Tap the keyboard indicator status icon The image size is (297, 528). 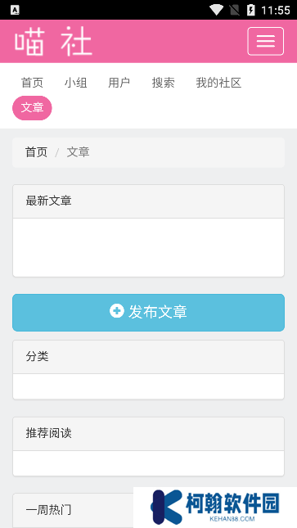[15, 10]
